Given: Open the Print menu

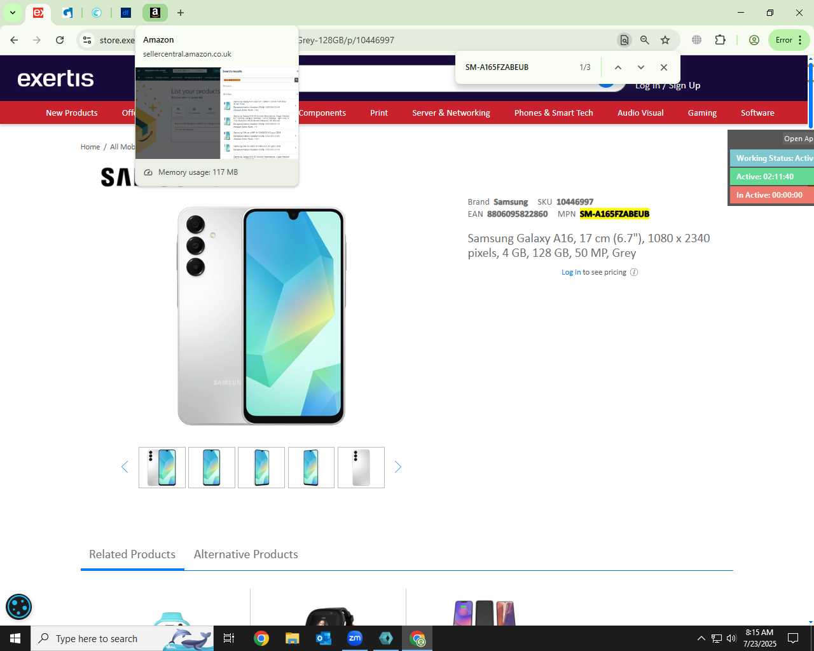Looking at the screenshot, I should 379,113.
